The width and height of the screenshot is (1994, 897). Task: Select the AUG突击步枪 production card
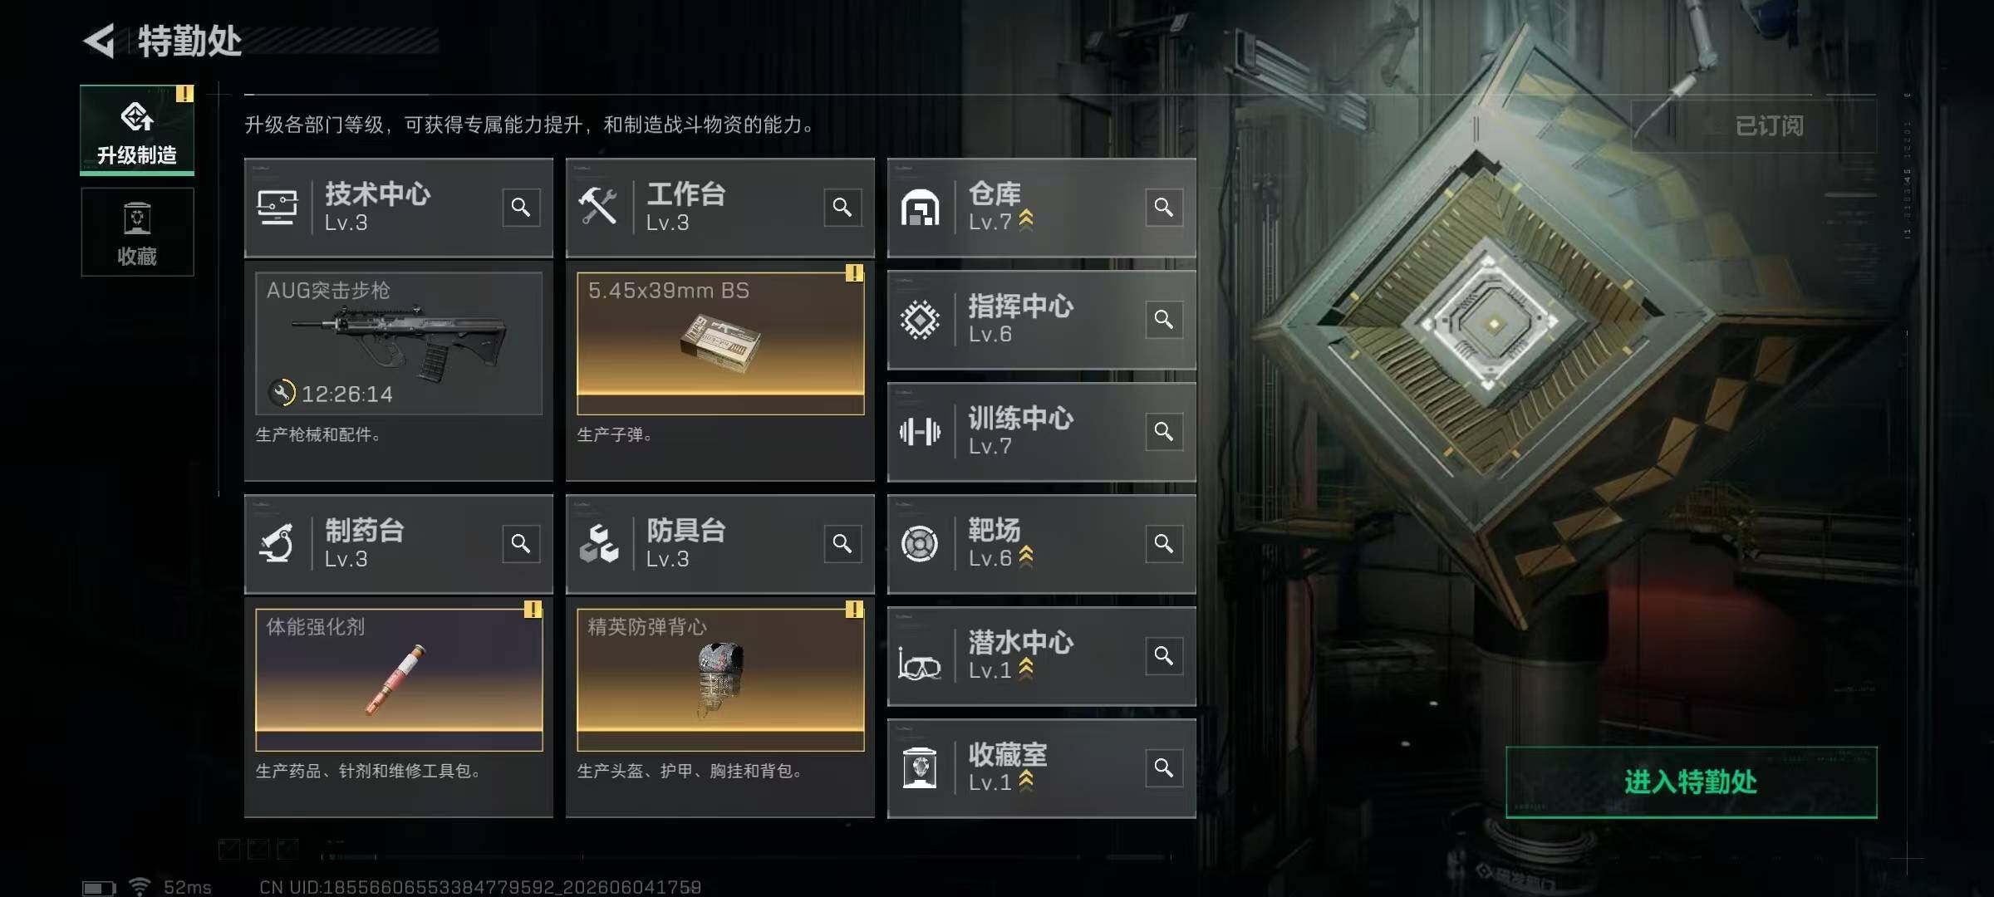pos(399,343)
